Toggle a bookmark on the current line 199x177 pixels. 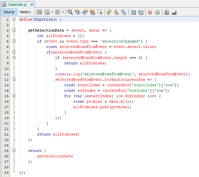pos(124,12)
